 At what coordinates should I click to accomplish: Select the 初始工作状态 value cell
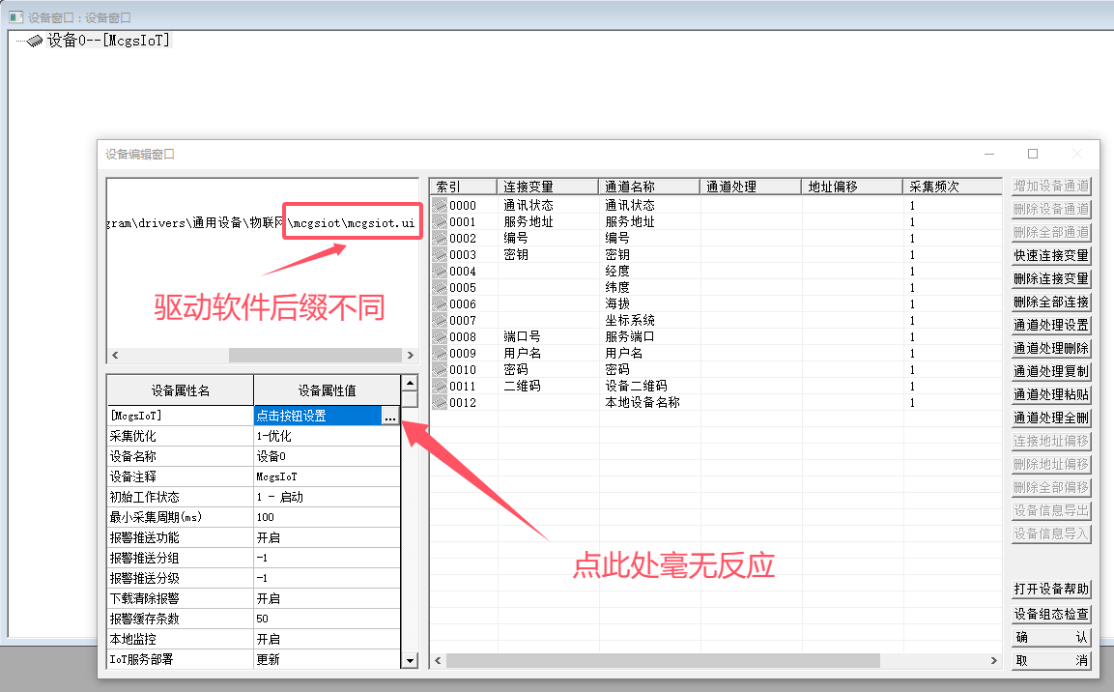point(326,498)
